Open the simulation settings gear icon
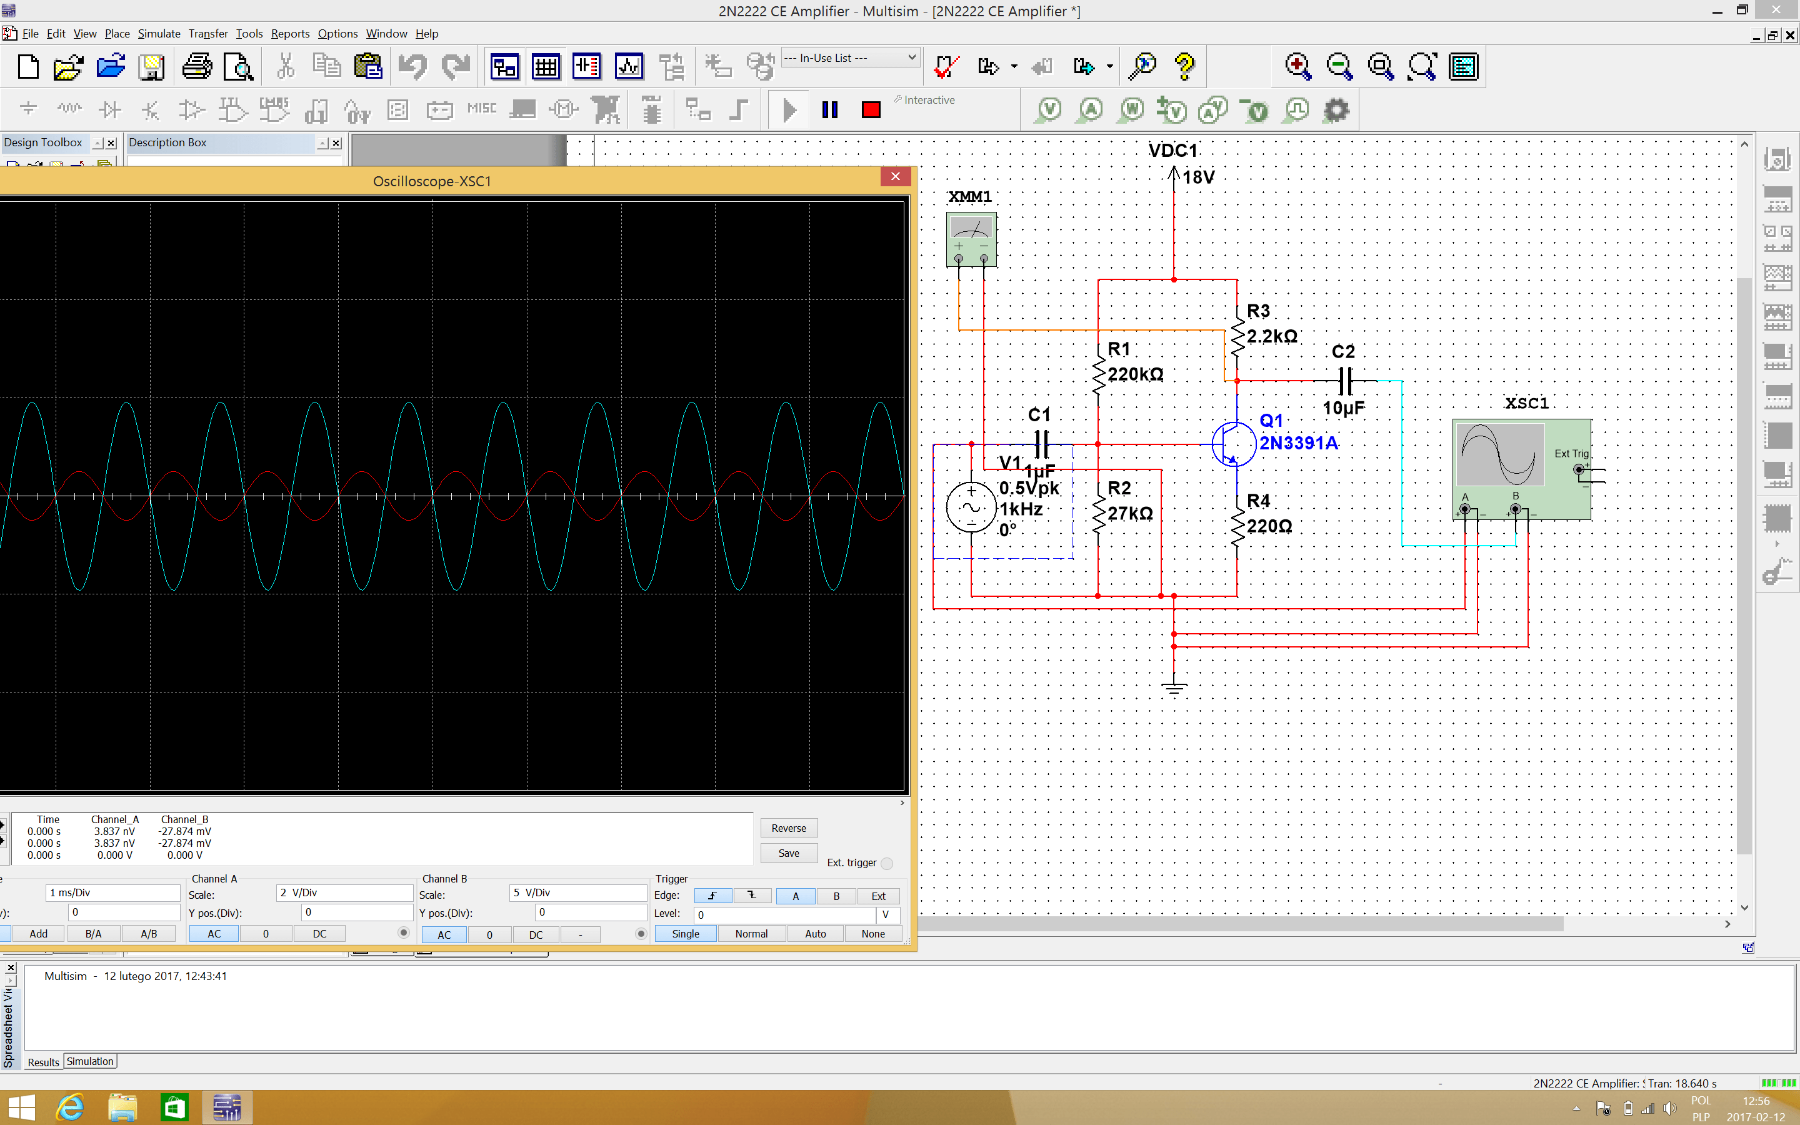This screenshot has width=1800, height=1125. (x=1336, y=110)
